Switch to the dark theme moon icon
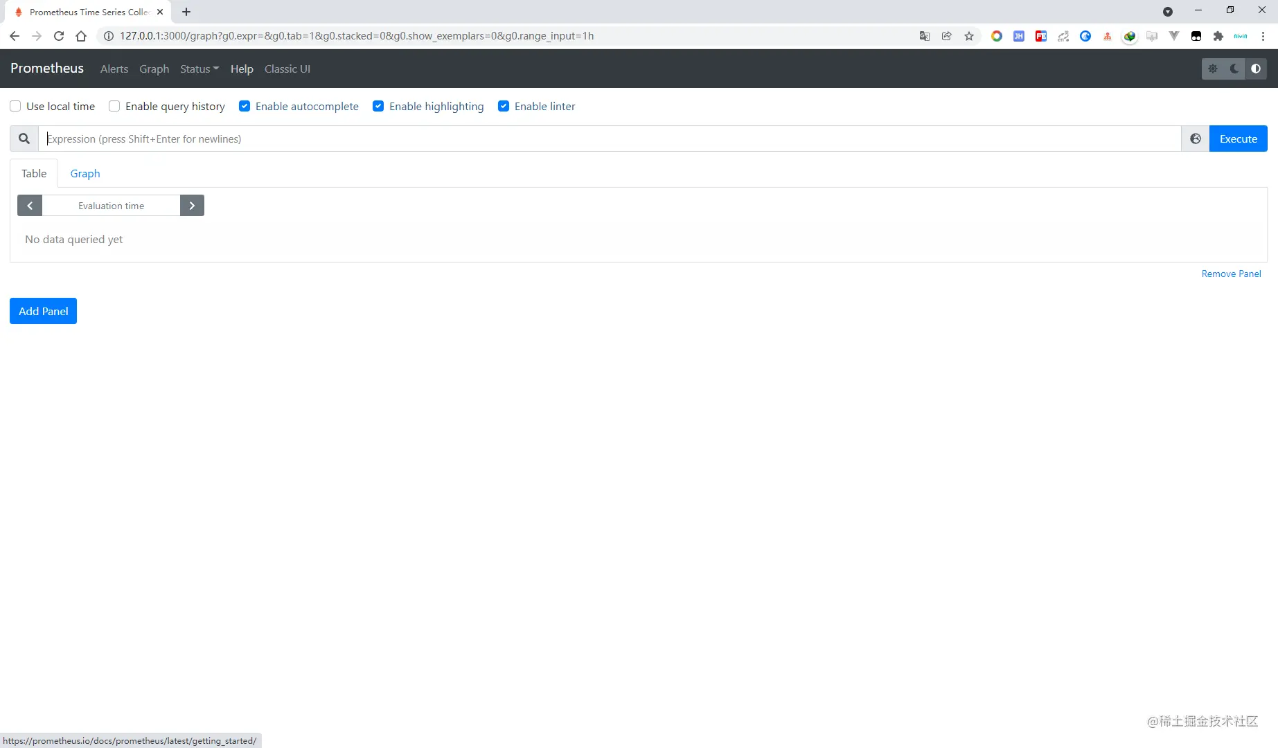The height and width of the screenshot is (748, 1278). 1234,69
